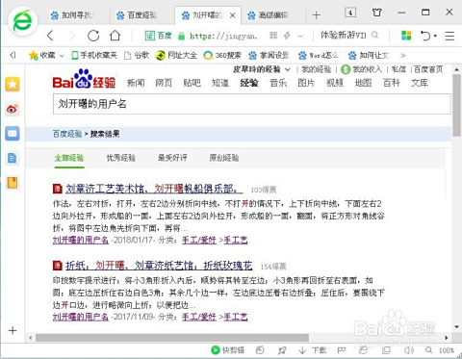
Task: Go back with the back arrow
Action: [x=50, y=36]
